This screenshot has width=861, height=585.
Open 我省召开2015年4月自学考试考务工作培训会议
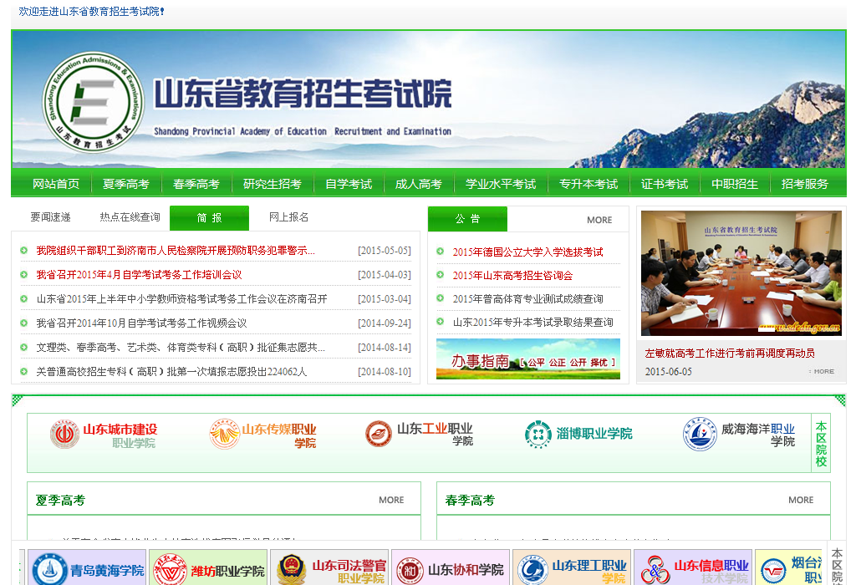coord(139,274)
